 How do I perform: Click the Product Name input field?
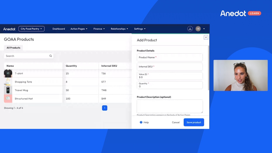(x=170, y=57)
